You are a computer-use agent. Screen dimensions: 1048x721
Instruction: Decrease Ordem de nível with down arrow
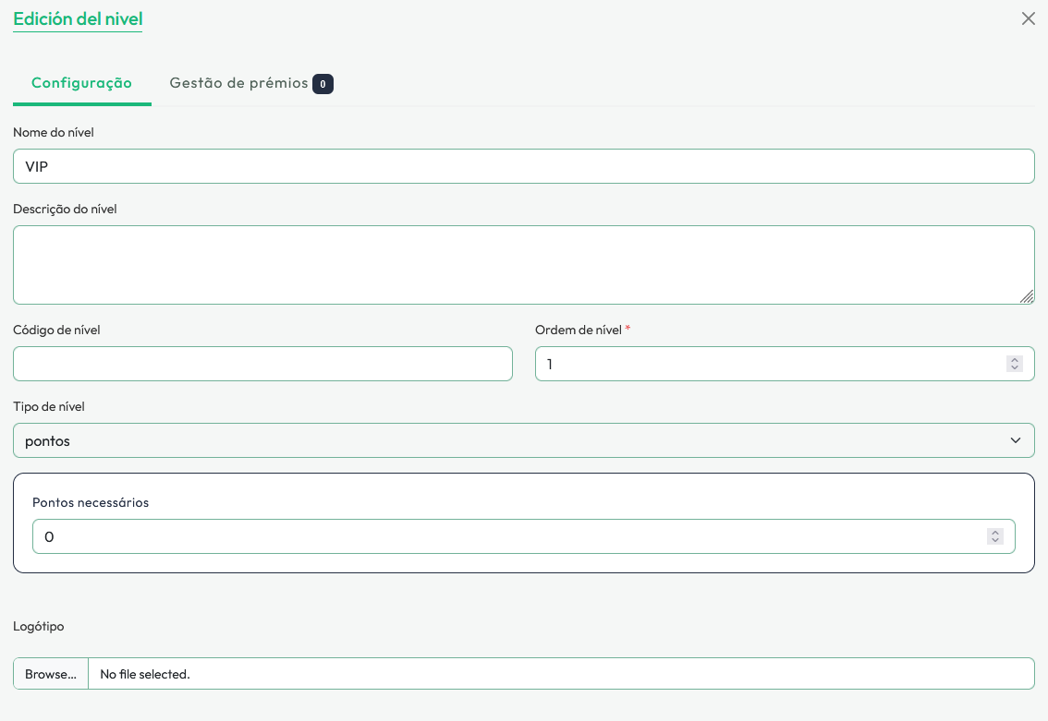tap(1015, 368)
